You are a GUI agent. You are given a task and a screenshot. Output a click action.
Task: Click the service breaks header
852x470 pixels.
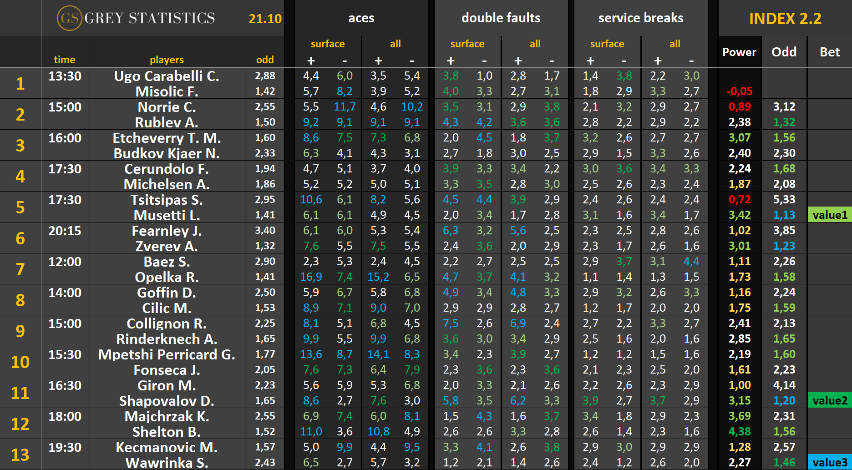640,18
